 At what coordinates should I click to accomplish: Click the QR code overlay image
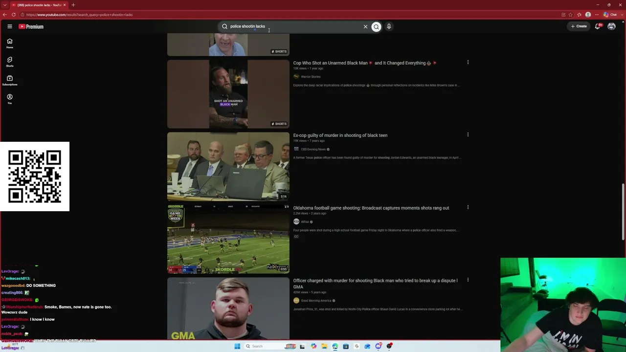(x=35, y=176)
